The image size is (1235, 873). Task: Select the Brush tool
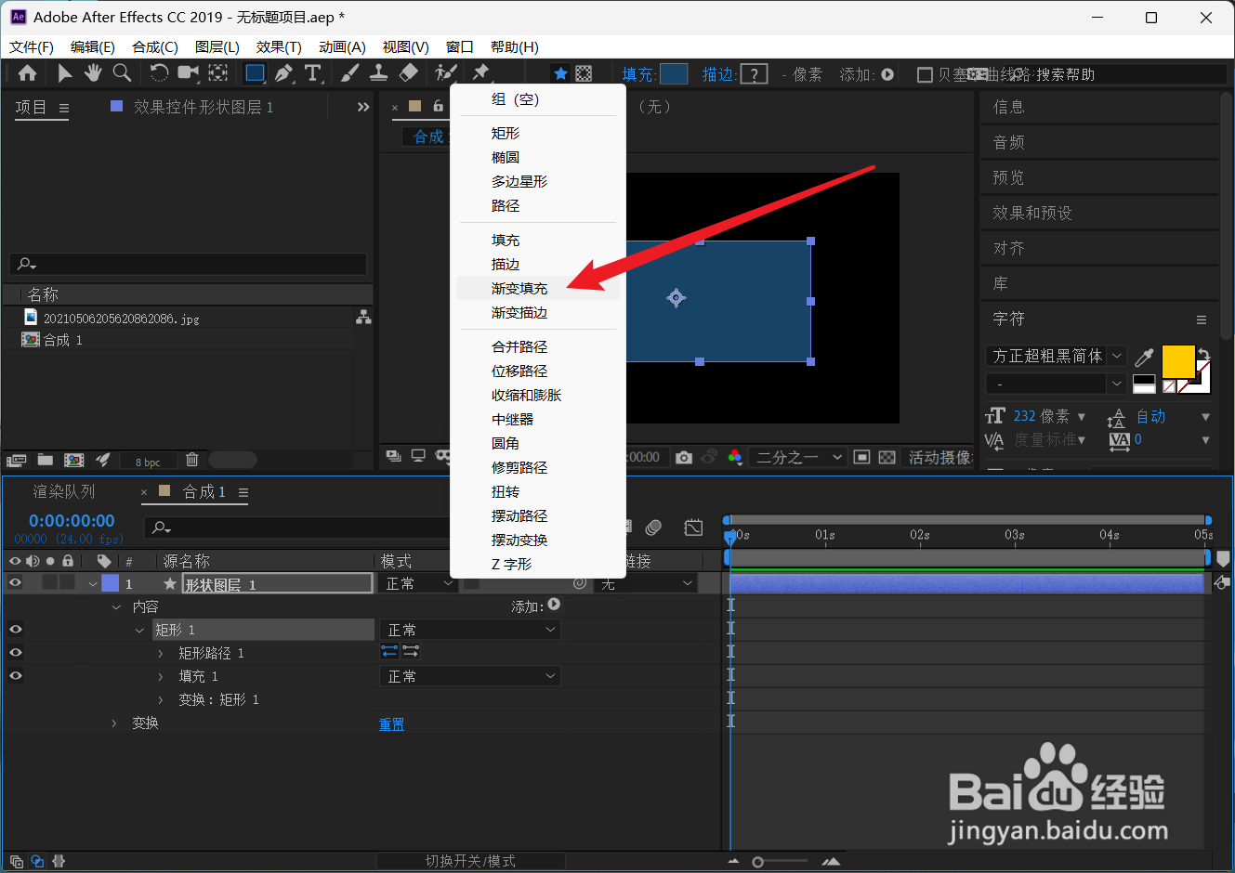[x=350, y=72]
